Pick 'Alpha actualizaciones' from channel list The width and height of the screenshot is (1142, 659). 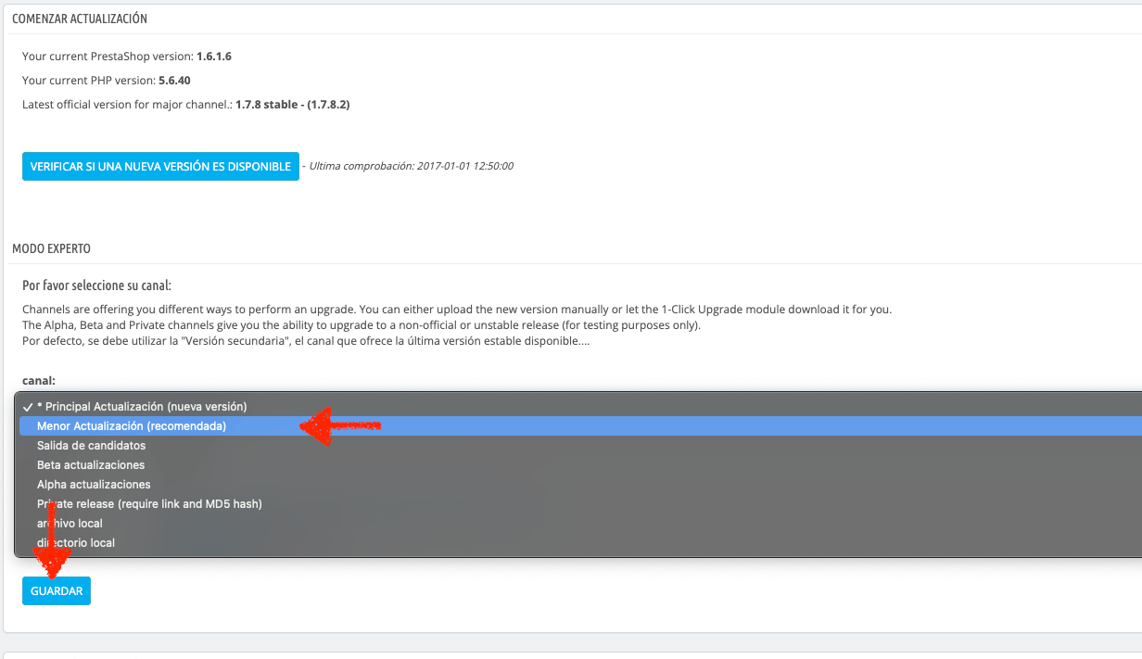pyautogui.click(x=578, y=485)
